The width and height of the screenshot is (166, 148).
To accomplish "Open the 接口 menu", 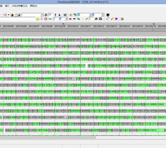I will 7,6.
